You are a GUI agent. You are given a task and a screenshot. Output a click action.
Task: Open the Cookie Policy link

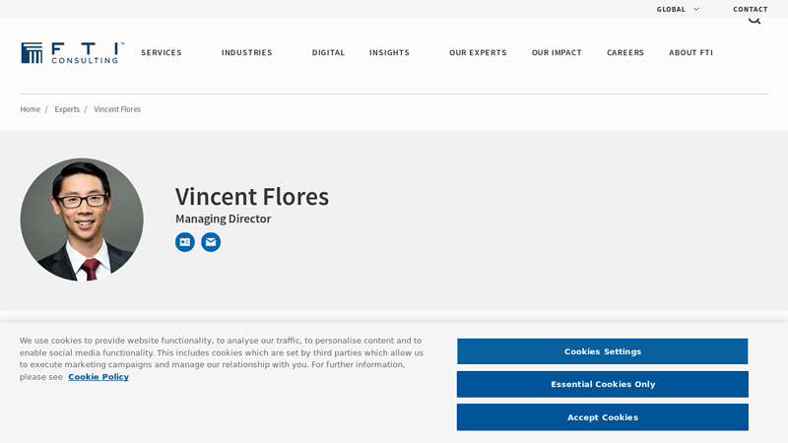[x=98, y=377]
